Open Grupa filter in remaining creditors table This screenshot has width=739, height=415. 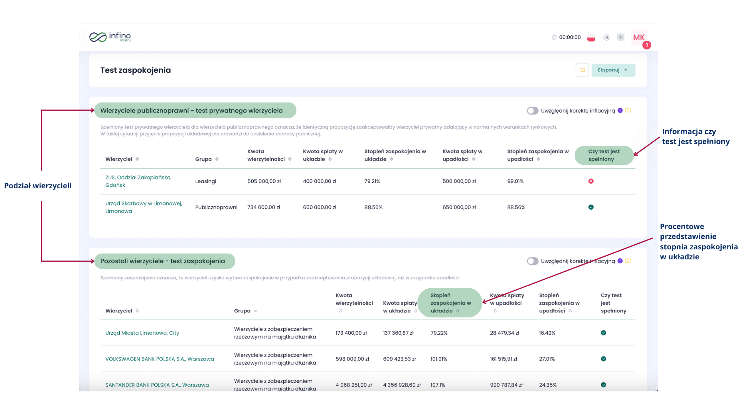pyautogui.click(x=256, y=311)
